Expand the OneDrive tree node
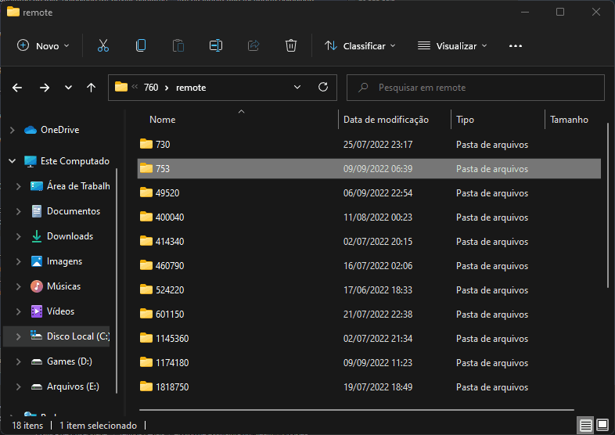This screenshot has width=615, height=435. click(12, 130)
